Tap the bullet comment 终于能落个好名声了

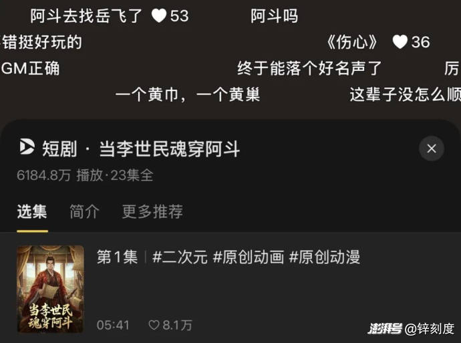pyautogui.click(x=309, y=68)
